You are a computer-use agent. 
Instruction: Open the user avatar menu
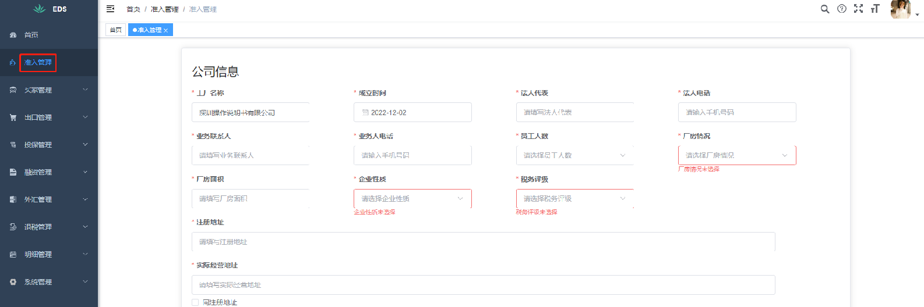pyautogui.click(x=901, y=9)
